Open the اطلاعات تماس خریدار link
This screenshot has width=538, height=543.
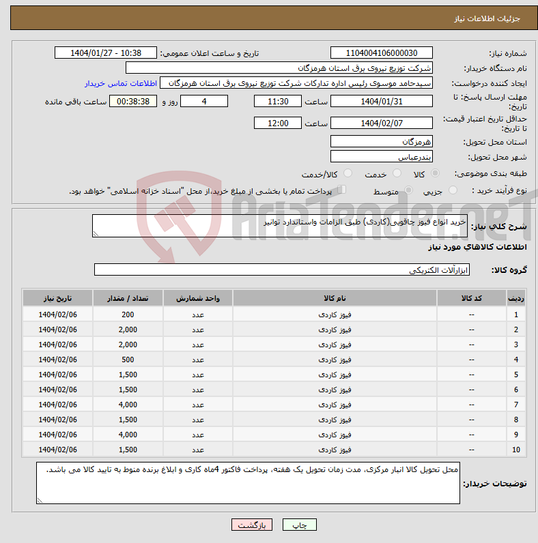(x=121, y=83)
